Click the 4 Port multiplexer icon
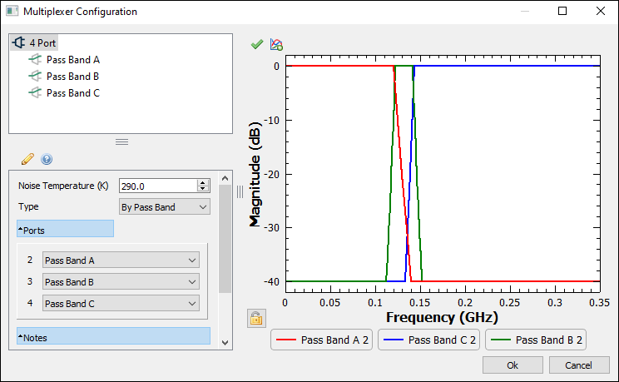 [18, 42]
